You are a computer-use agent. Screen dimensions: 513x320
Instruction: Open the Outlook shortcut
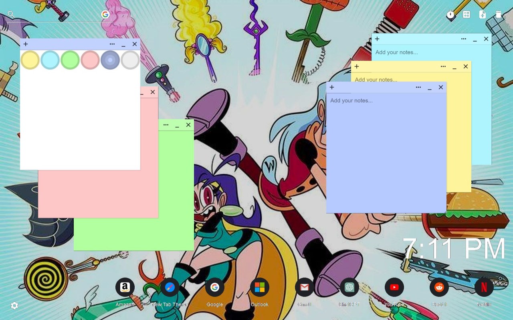(x=260, y=287)
